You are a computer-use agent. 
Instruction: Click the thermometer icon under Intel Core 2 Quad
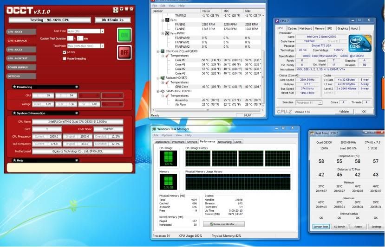tap(167, 56)
